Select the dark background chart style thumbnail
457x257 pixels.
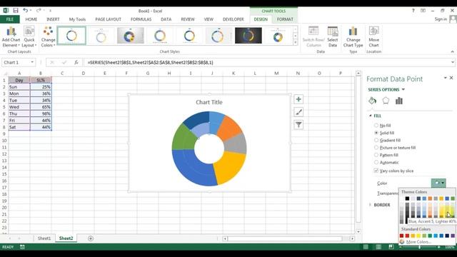pos(248,36)
